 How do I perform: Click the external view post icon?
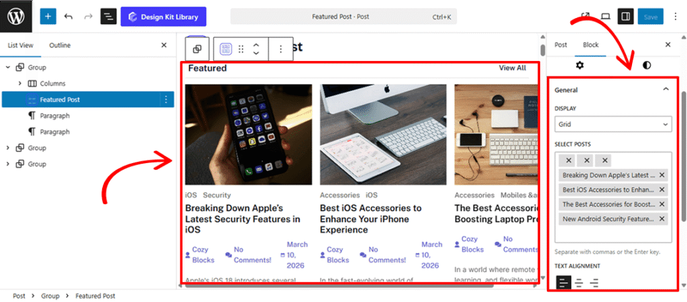585,17
